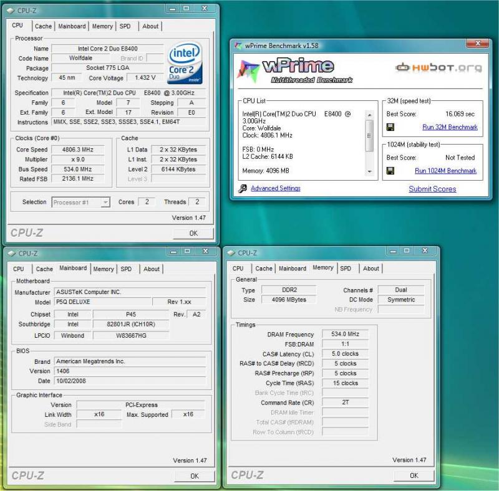Click the FSB:DRAM ratio 1:1
This screenshot has height=491, width=499.
[345, 344]
